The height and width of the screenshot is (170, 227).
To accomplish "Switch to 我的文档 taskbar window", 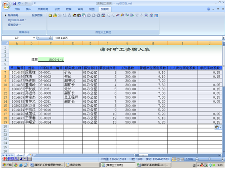I will (82, 165).
